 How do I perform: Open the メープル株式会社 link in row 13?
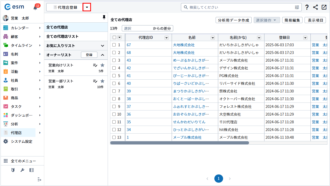click(187, 137)
